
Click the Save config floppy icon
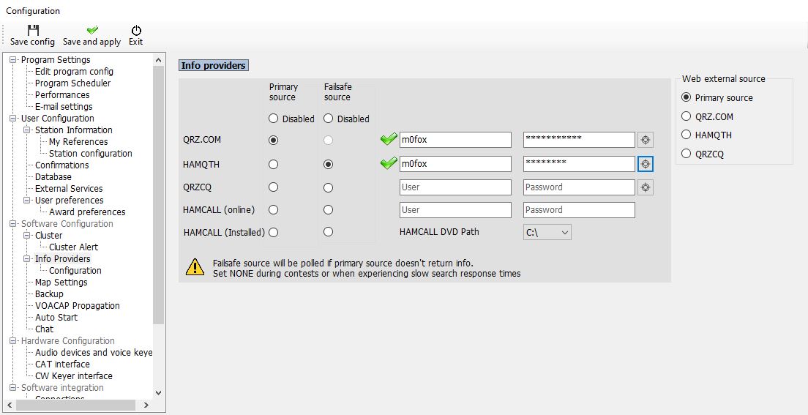tap(33, 30)
